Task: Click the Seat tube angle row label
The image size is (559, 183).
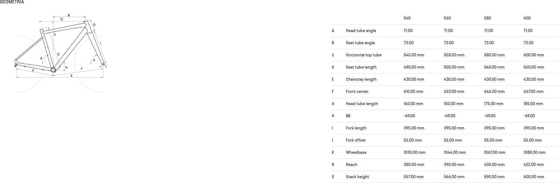Action: click(x=360, y=43)
